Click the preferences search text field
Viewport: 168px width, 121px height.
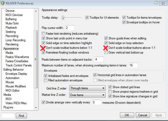click(x=8, y=115)
